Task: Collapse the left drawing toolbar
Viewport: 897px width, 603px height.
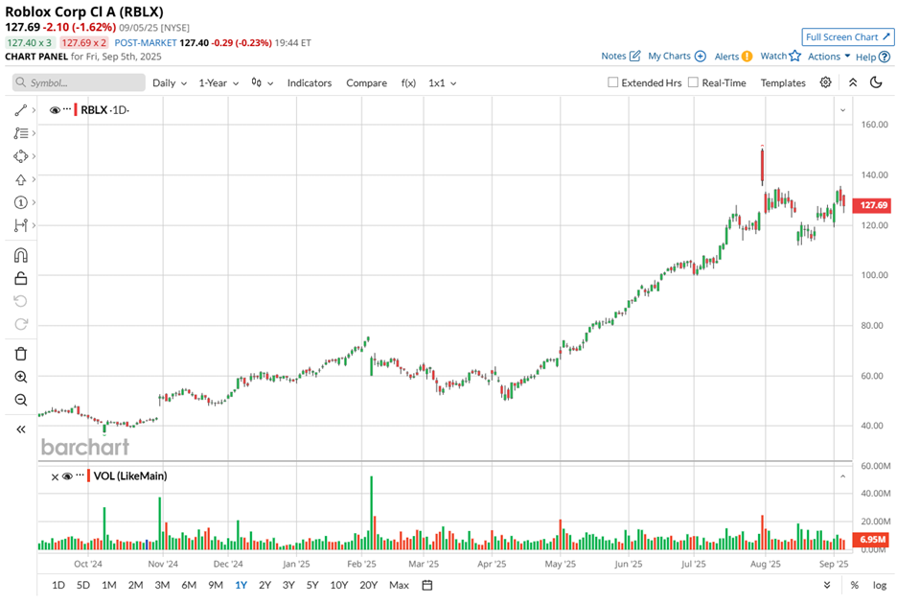Action: click(20, 429)
